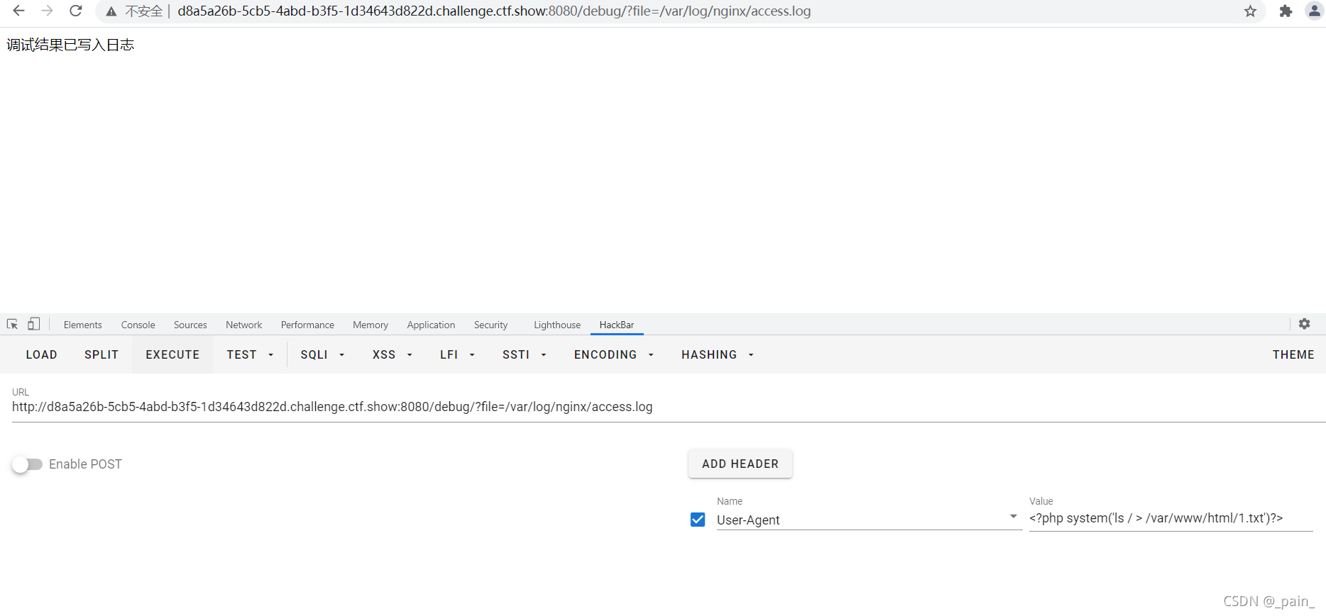The width and height of the screenshot is (1326, 616).
Task: Open the Security tab
Action: coord(491,325)
